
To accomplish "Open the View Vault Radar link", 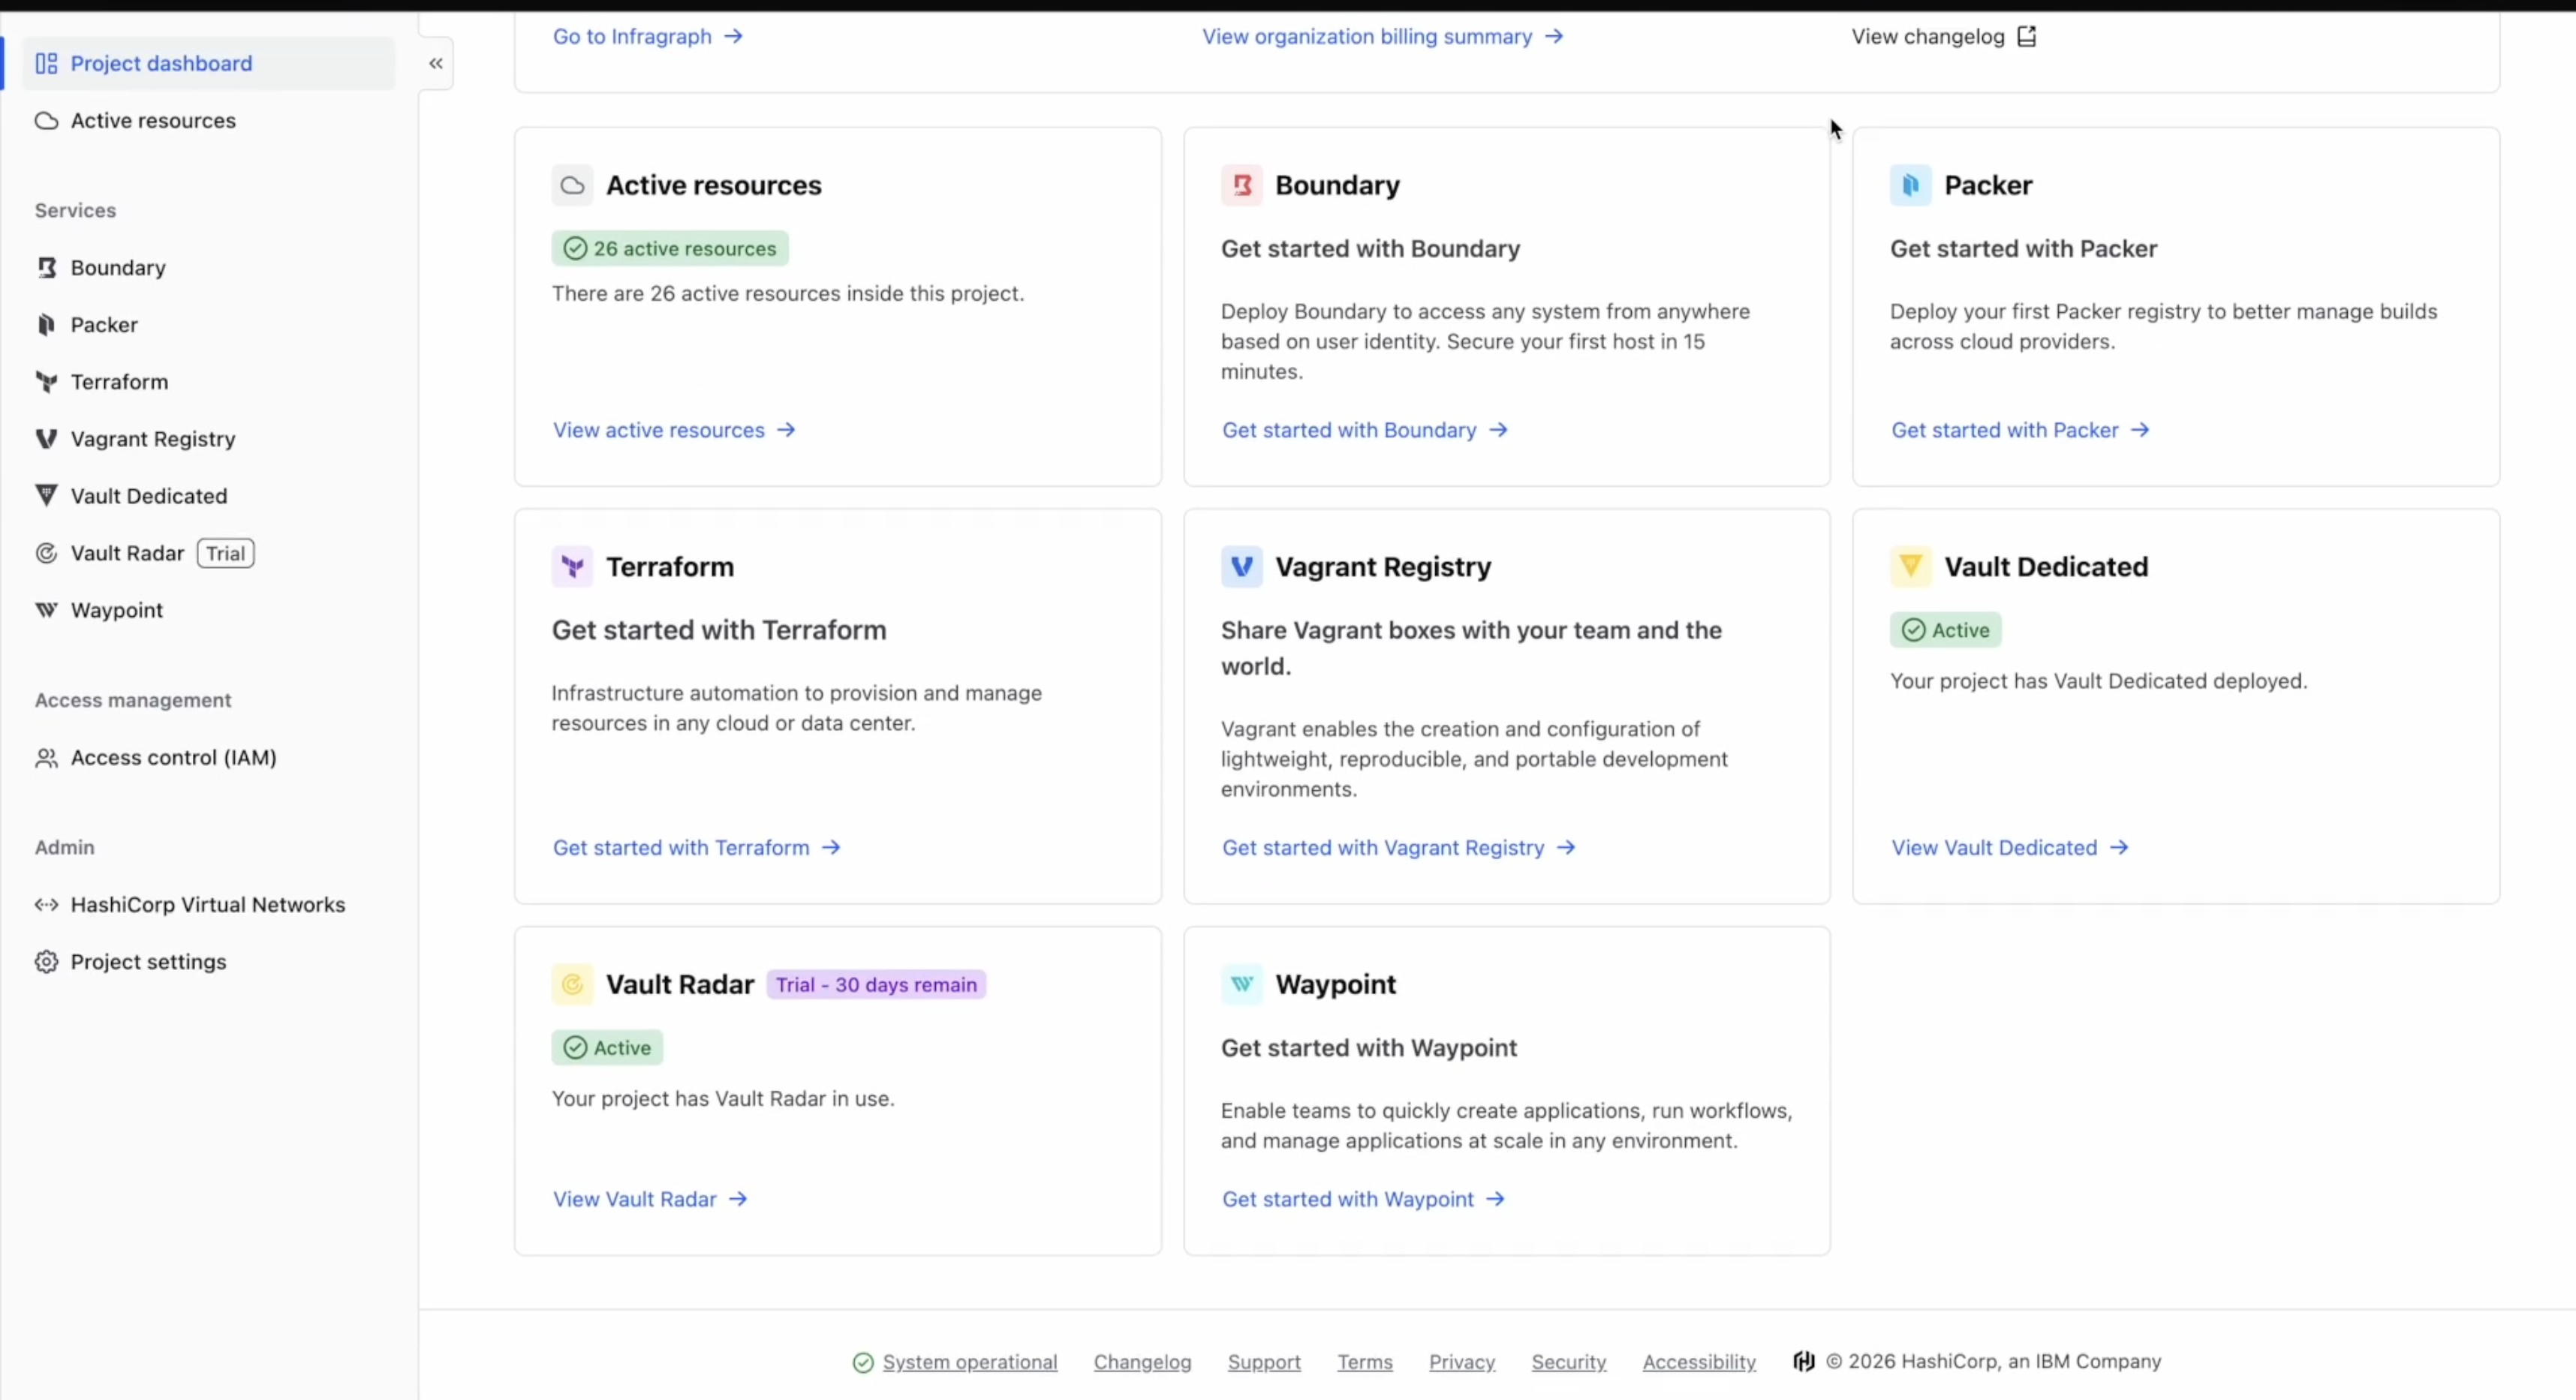I will coord(650,1199).
